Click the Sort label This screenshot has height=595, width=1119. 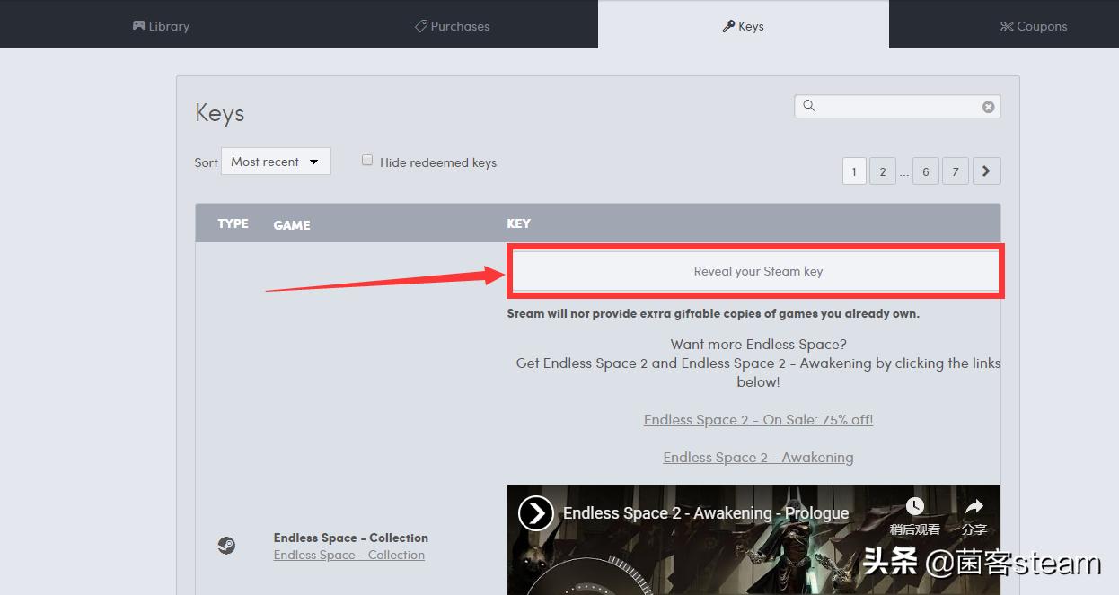(207, 162)
